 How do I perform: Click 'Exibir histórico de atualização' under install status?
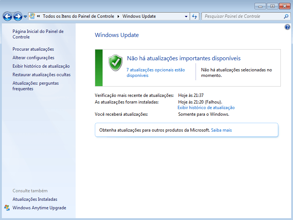click(206, 108)
